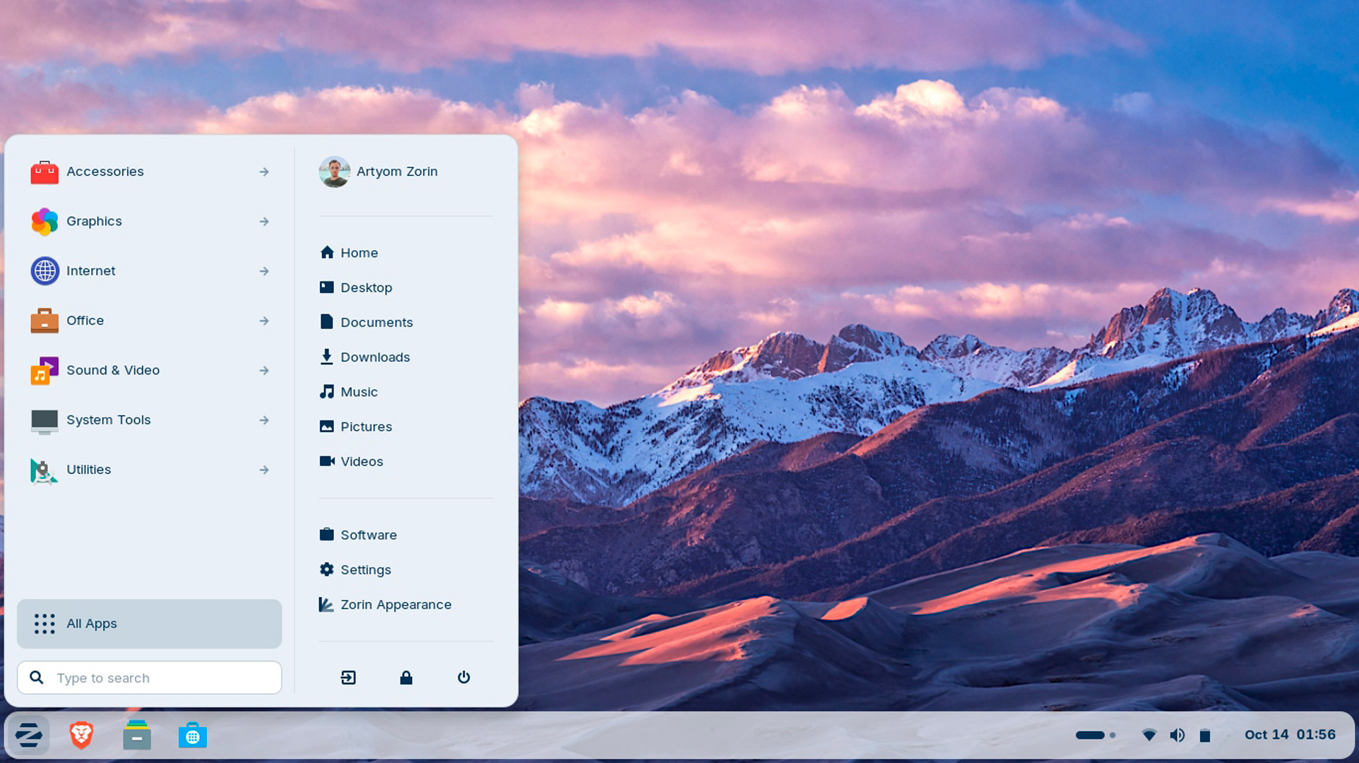Click the volume icon in the system tray
The width and height of the screenshot is (1359, 763).
[1177, 735]
